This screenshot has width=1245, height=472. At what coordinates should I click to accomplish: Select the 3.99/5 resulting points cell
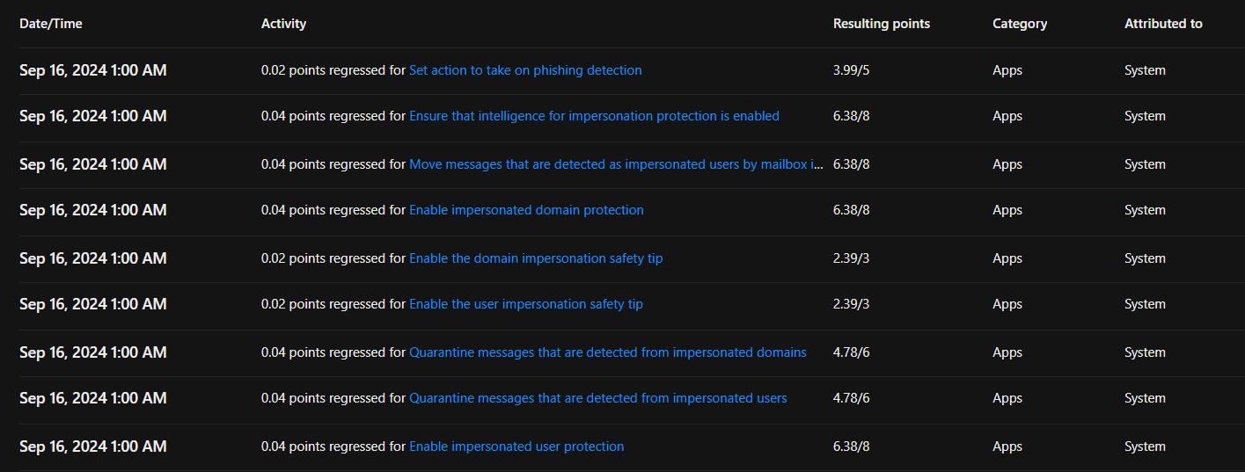(851, 70)
